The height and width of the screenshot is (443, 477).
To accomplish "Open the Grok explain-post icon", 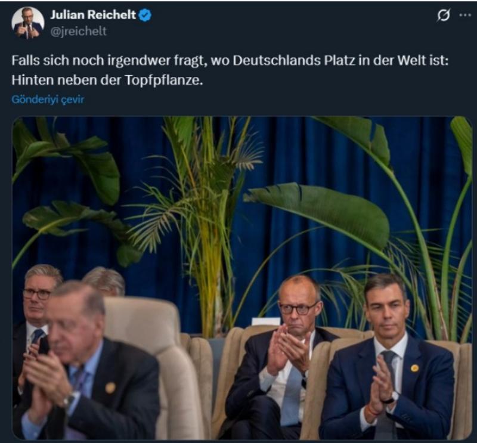I will pyautogui.click(x=443, y=15).
